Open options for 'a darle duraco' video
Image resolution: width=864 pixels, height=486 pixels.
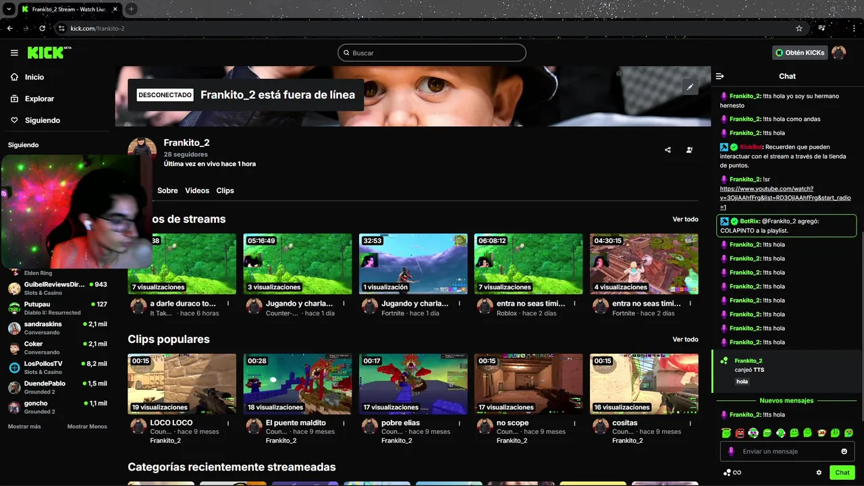tap(228, 304)
